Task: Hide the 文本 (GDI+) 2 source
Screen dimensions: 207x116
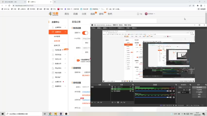Action: 130,87
